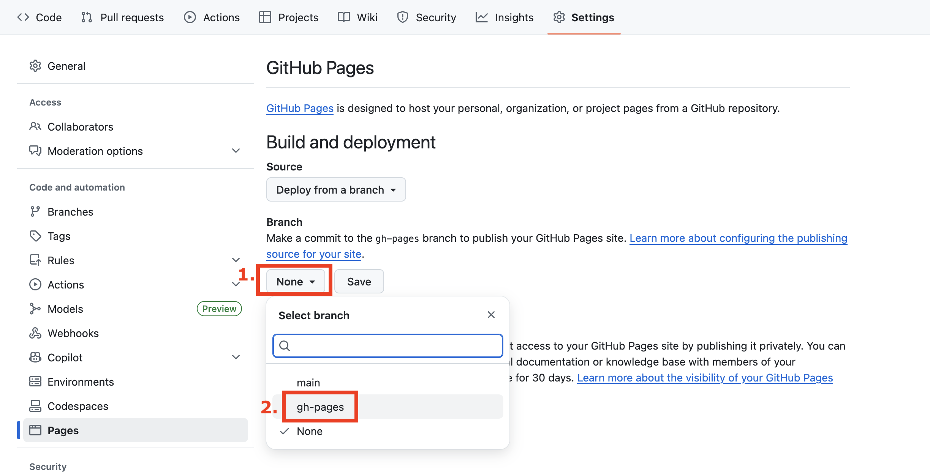Viewport: 930px width, 476px height.
Task: Click the Environments icon in sidebar
Action: pyautogui.click(x=35, y=382)
